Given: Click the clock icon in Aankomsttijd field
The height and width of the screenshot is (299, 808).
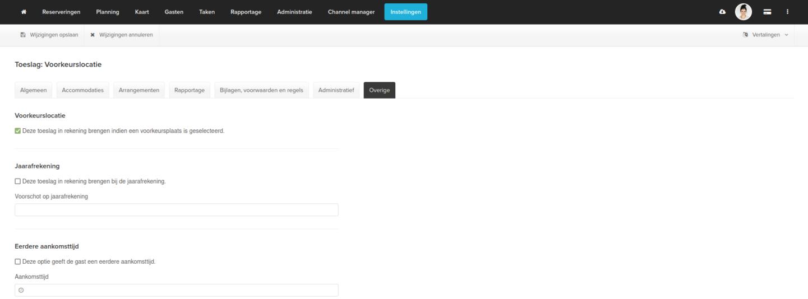Looking at the screenshot, I should tap(21, 290).
